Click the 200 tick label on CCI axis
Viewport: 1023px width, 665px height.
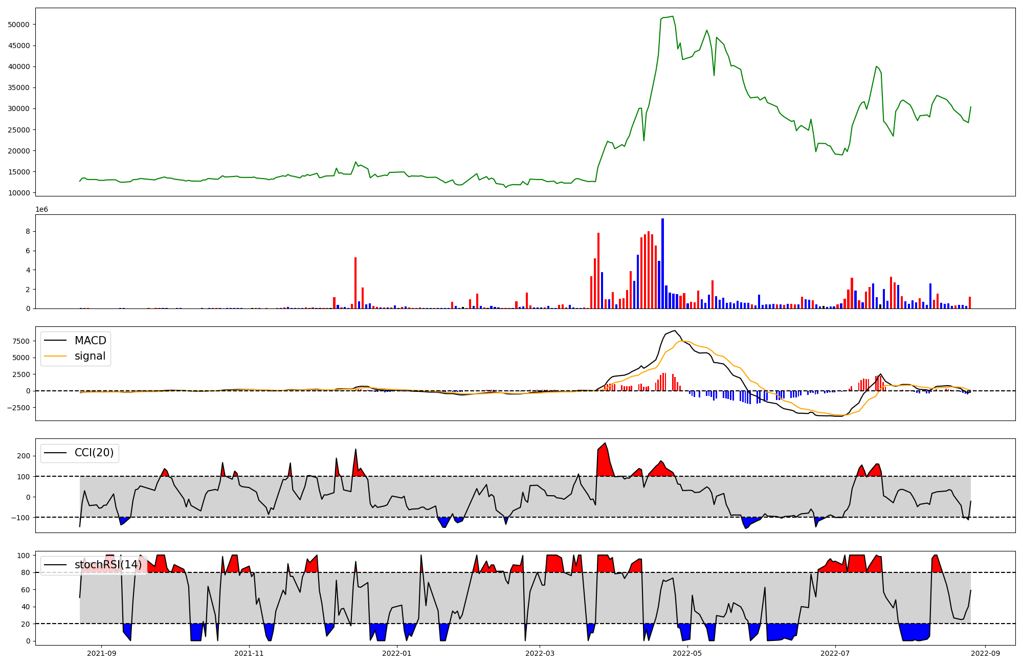(24, 456)
